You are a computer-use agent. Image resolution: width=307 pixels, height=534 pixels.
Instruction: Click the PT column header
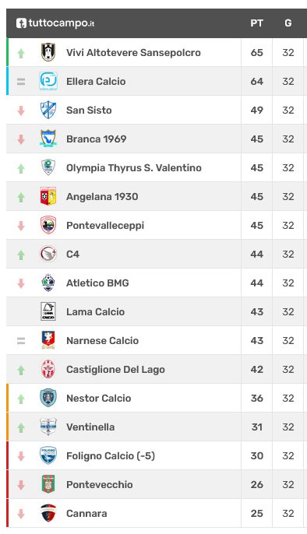click(x=256, y=23)
